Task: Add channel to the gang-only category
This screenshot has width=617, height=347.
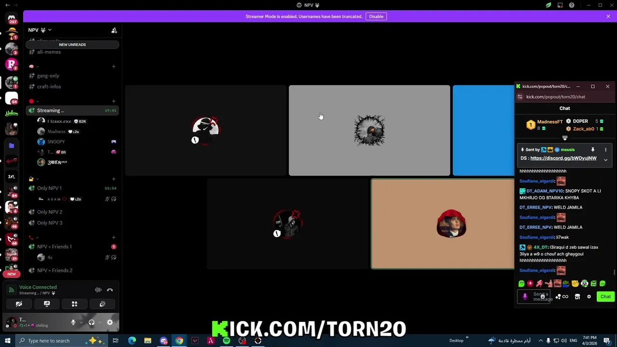Action: (x=114, y=67)
